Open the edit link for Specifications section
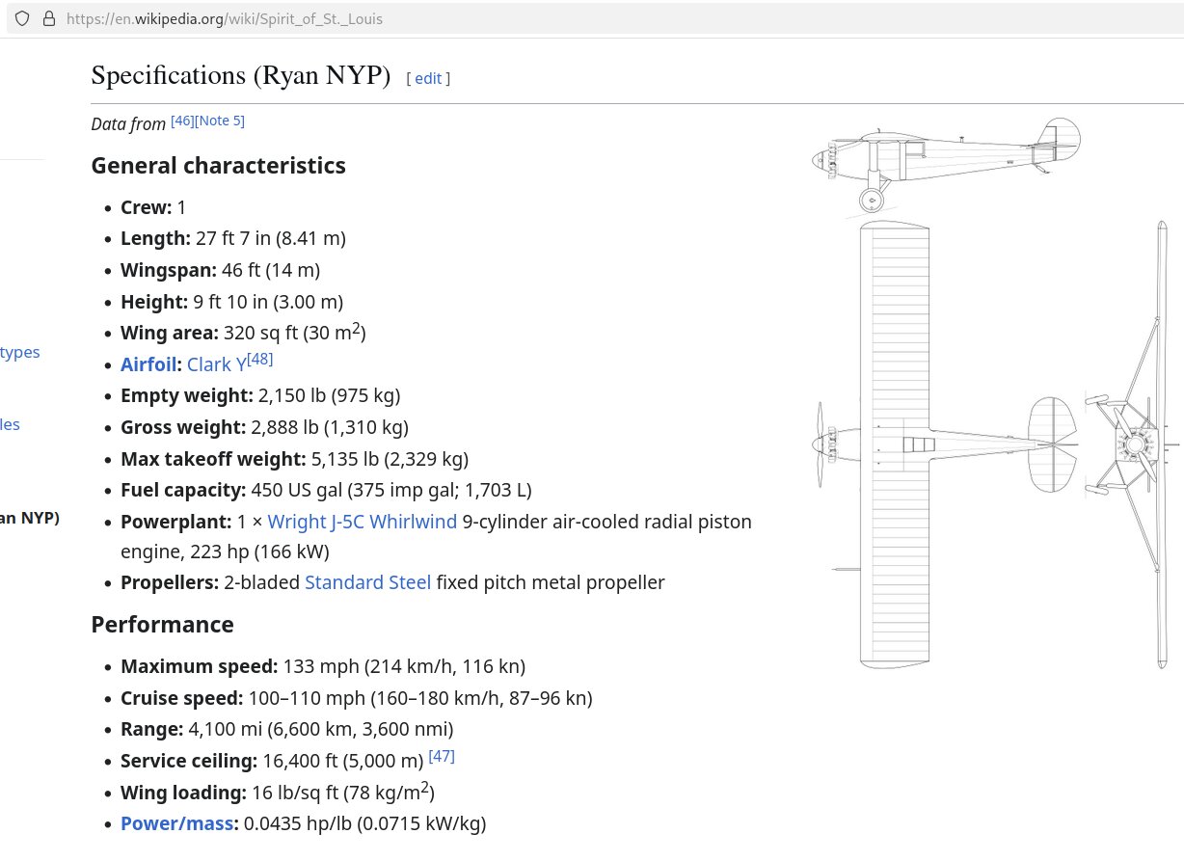Viewport: 1184px width, 861px height. click(428, 78)
